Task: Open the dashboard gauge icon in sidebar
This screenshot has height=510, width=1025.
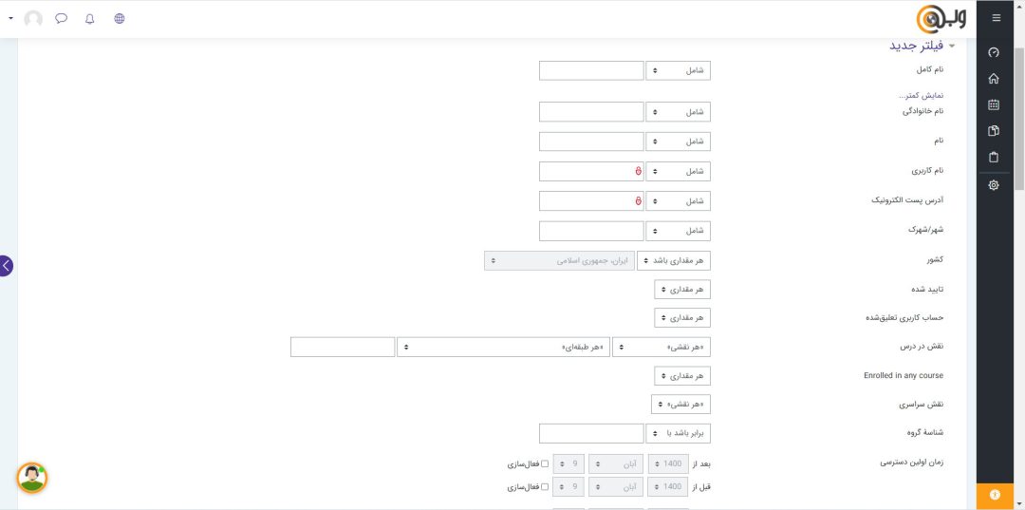Action: (x=994, y=52)
